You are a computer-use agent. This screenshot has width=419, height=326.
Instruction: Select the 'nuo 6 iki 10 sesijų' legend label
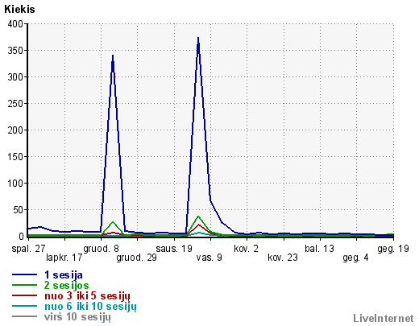coord(90,307)
